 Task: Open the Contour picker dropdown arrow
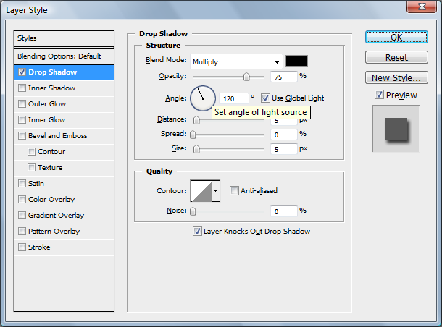coord(216,191)
